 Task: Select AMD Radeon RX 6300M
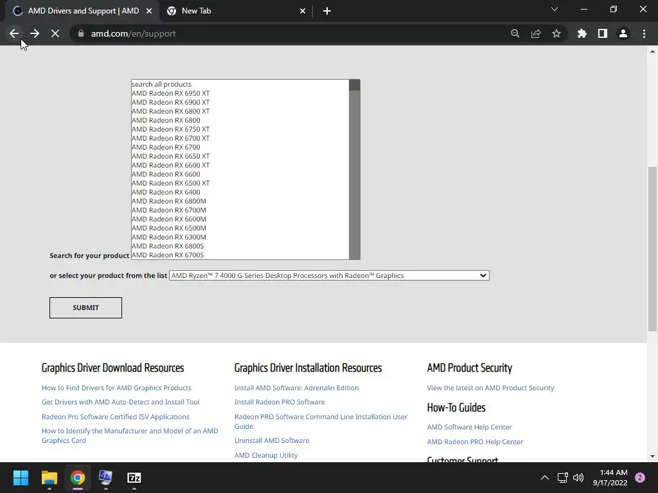pyautogui.click(x=240, y=237)
